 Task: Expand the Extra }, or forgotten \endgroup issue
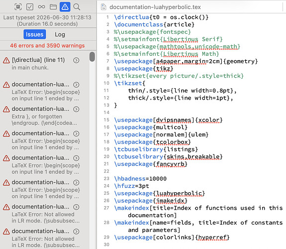[x=76, y=109]
